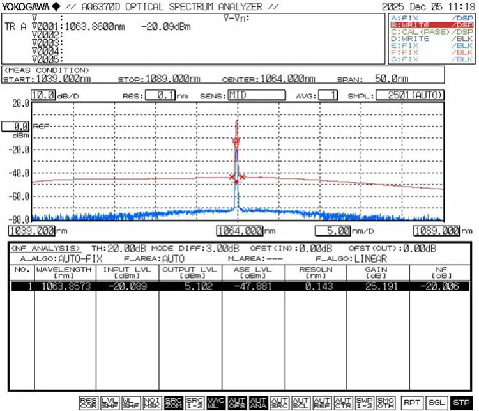This screenshot has height=411, width=479.
Task: Click the NOI MSK status indicator
Action: 152,403
